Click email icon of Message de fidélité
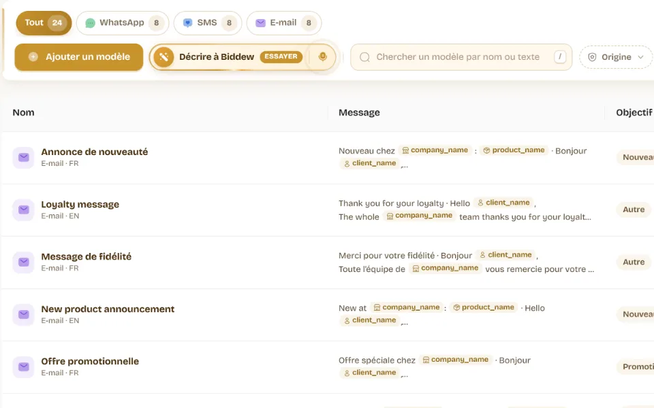The height and width of the screenshot is (408, 654). point(23,262)
